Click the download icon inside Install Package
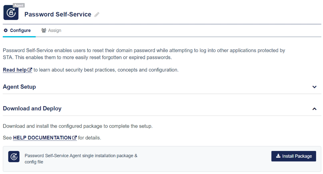The width and height of the screenshot is (323, 174). 278,156
